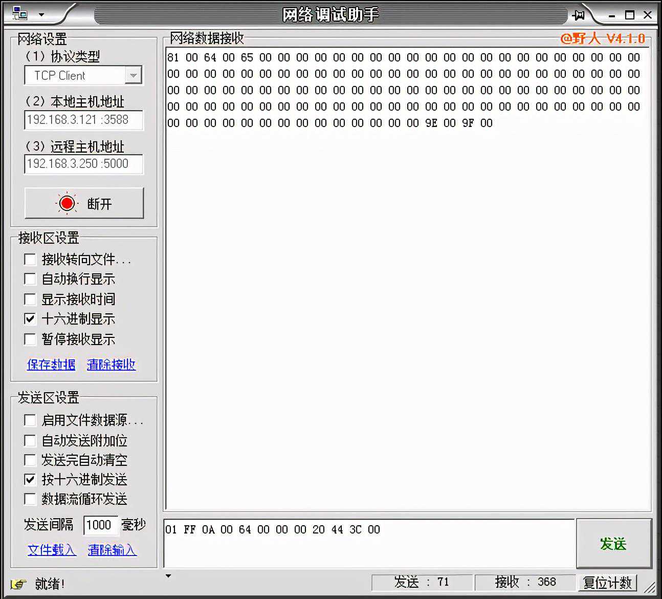Enable 数据流循环发送 option
Image resolution: width=662 pixels, height=599 pixels.
tap(30, 499)
